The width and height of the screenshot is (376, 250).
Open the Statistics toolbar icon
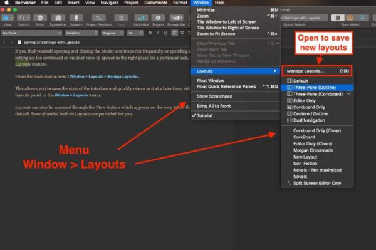(x=141, y=18)
